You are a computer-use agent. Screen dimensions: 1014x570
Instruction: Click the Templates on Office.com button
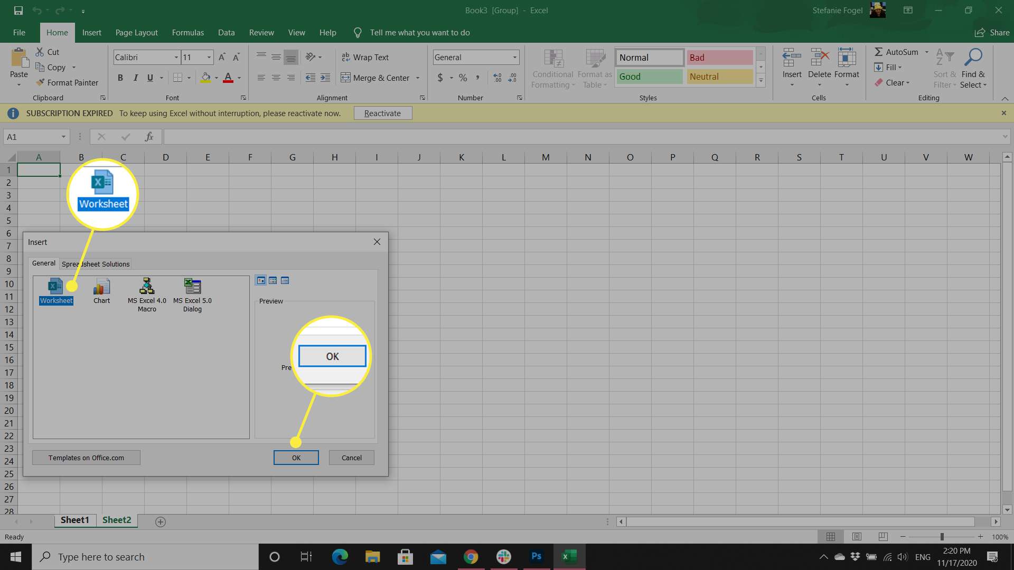pos(87,457)
